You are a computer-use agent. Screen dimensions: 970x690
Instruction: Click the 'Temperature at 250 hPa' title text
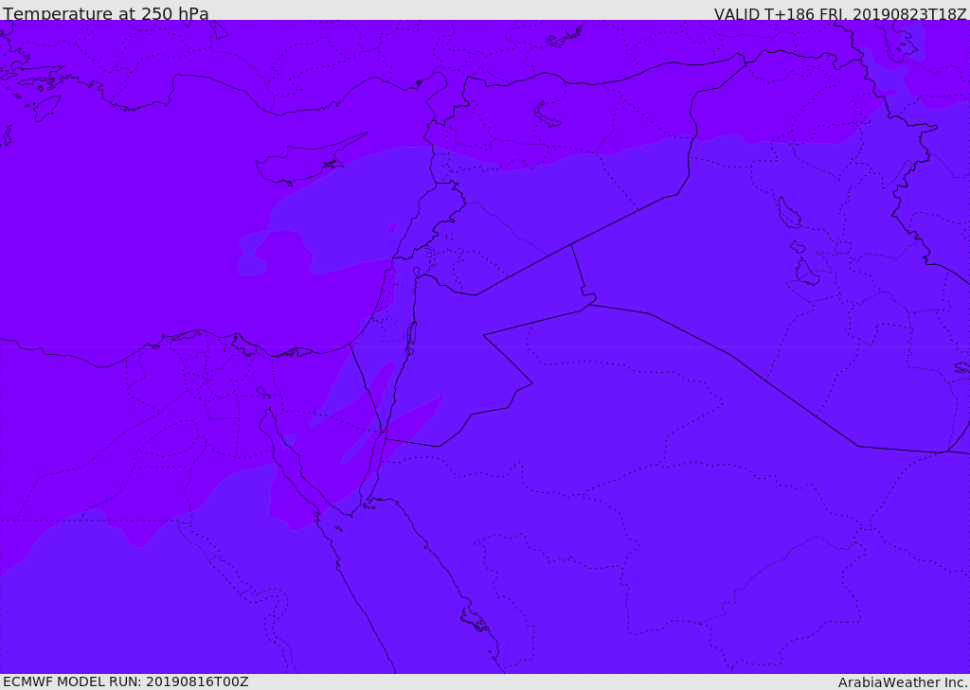click(x=106, y=13)
